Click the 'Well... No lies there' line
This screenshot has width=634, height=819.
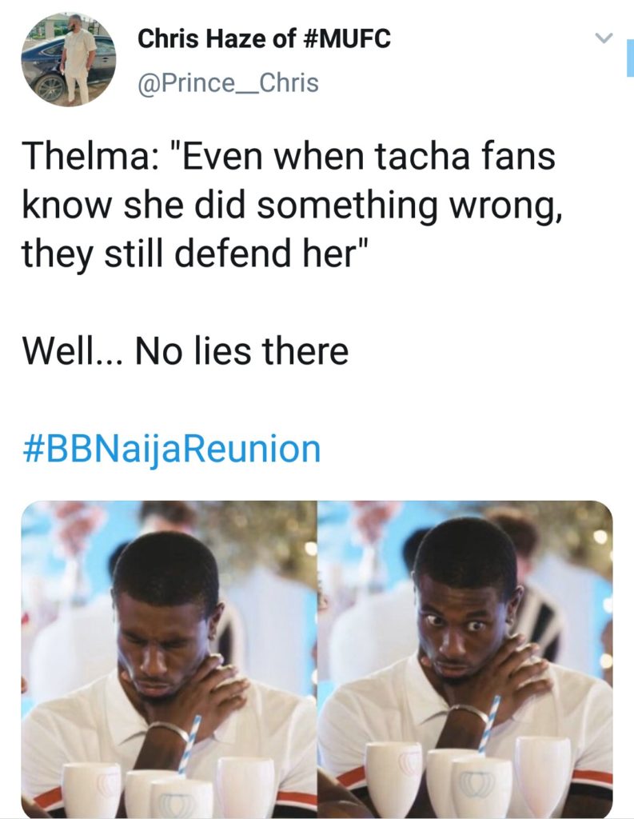185,351
